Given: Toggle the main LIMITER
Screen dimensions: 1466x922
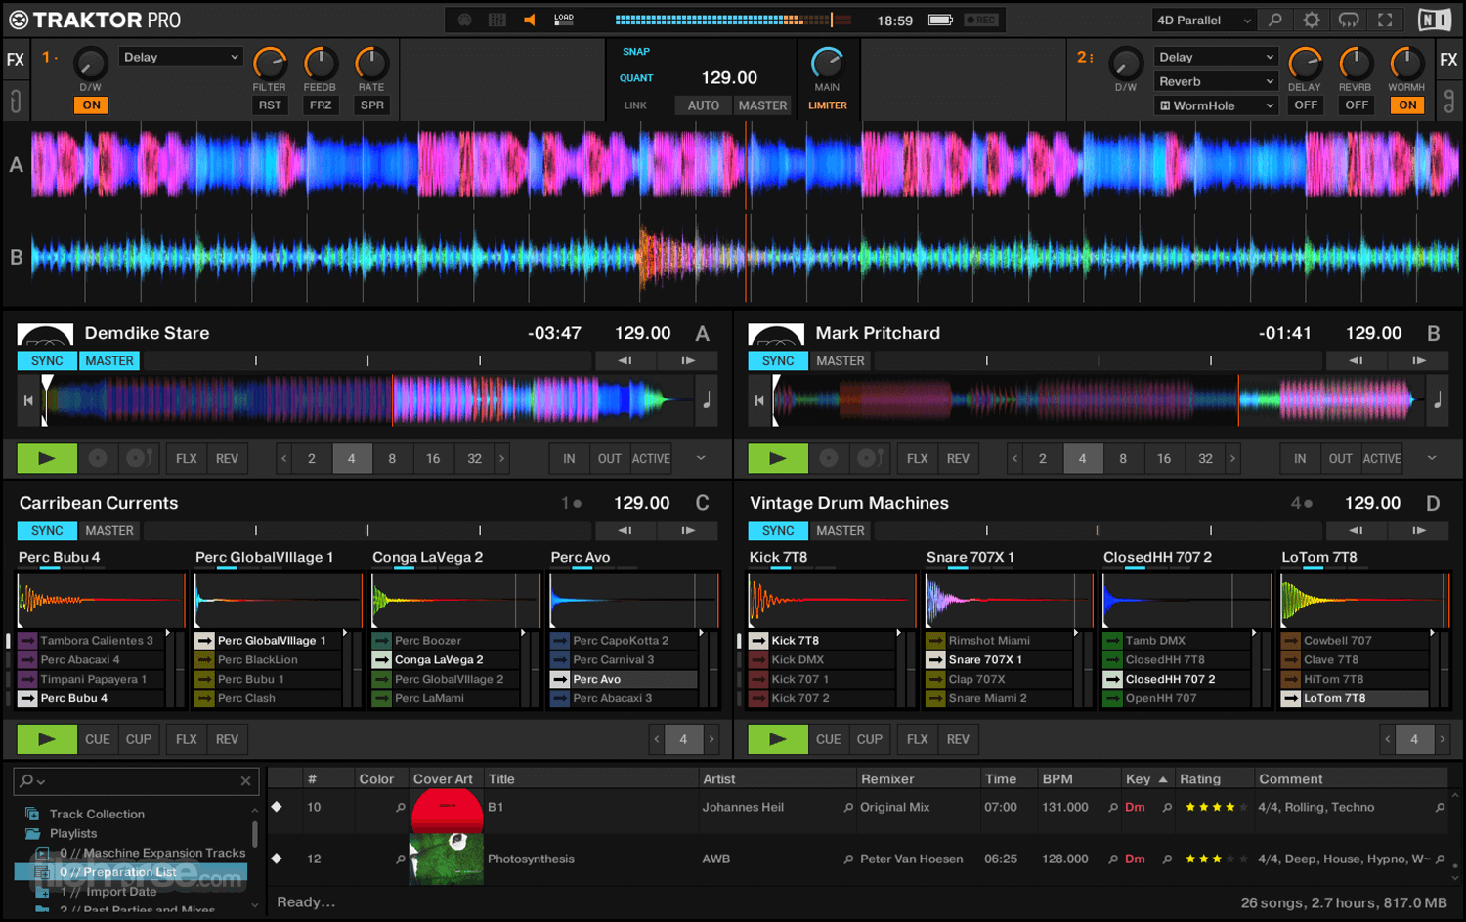Looking at the screenshot, I should (x=828, y=105).
